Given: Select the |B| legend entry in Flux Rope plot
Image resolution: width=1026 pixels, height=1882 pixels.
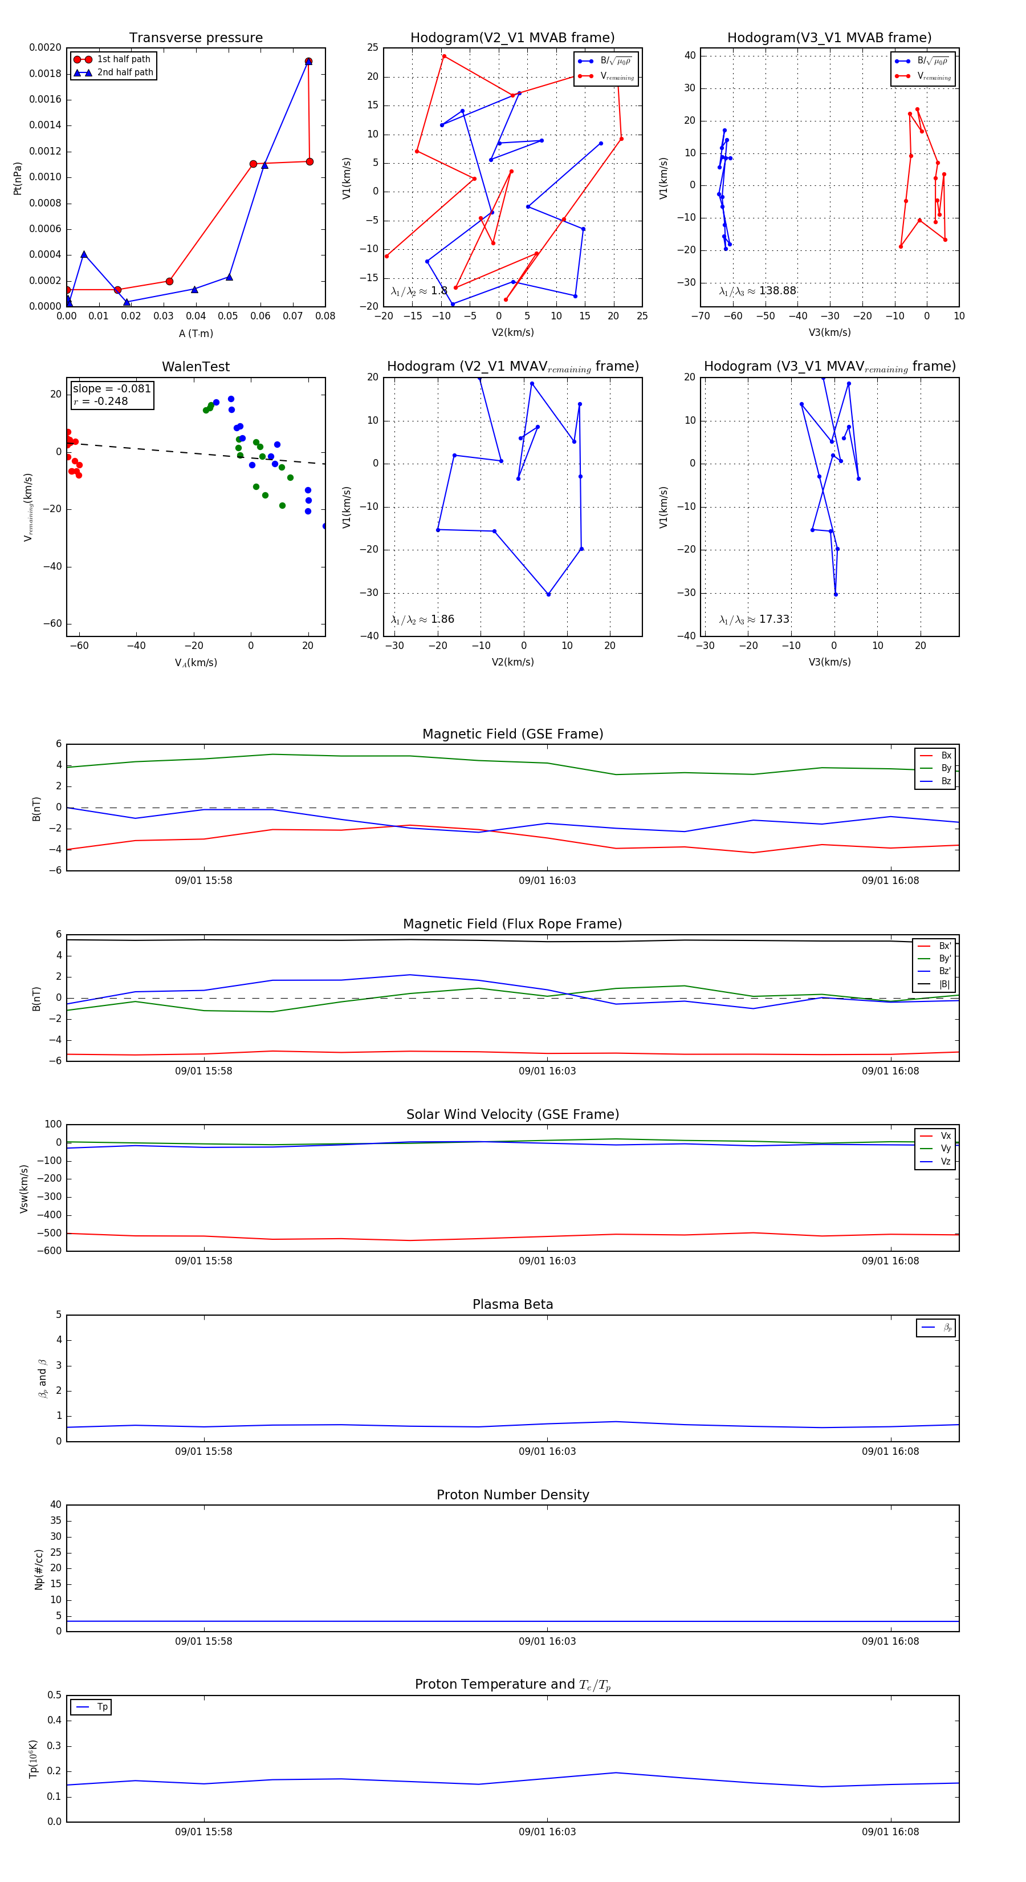Looking at the screenshot, I should click(x=935, y=984).
